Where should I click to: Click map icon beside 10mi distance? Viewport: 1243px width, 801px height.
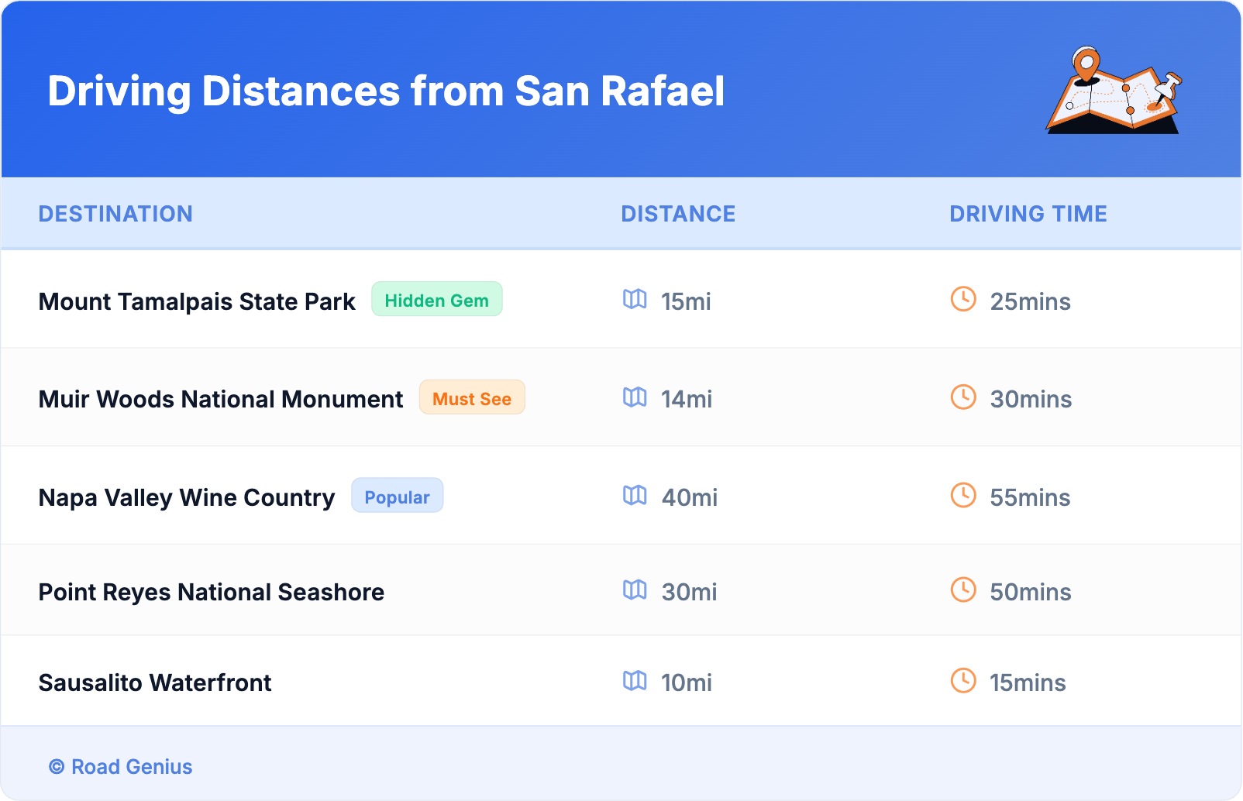tap(635, 682)
